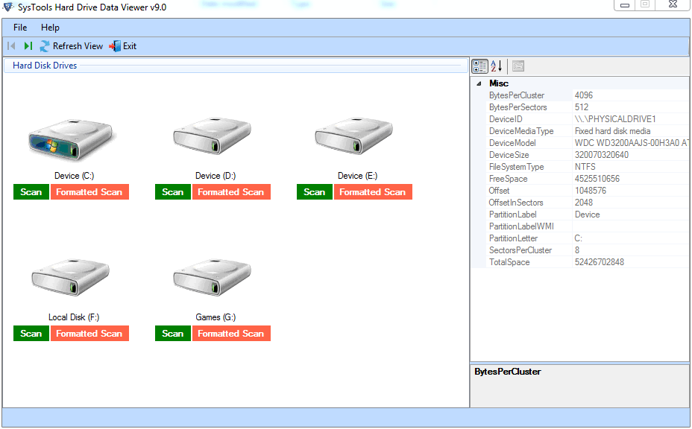Screen dimensions: 692x429
Task: Select the OffsetInSectors property row
Action: click(x=587, y=203)
